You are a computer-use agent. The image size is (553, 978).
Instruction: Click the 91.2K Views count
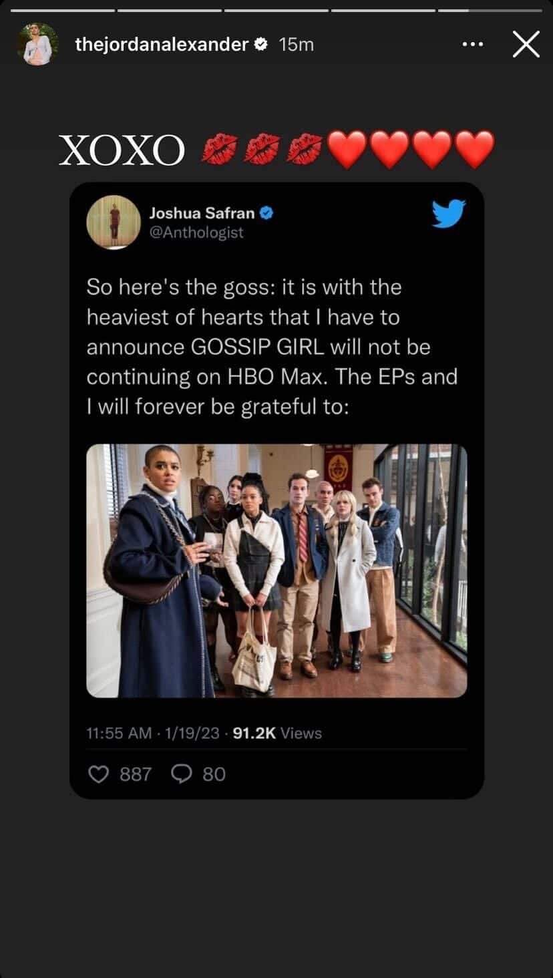tap(278, 733)
